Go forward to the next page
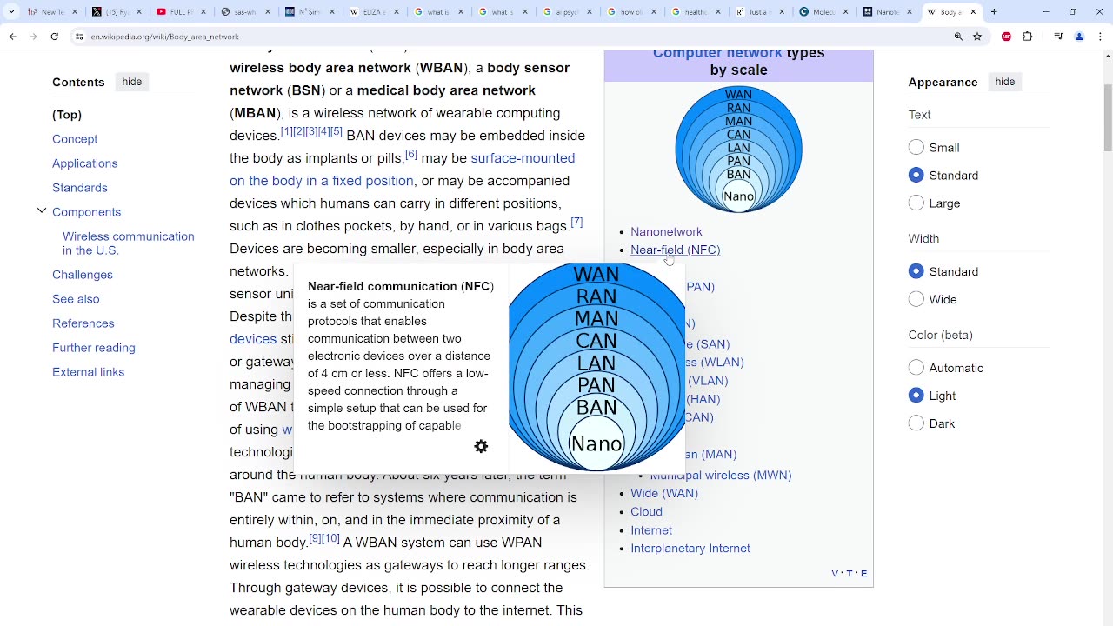1113x626 pixels. pos(33,37)
